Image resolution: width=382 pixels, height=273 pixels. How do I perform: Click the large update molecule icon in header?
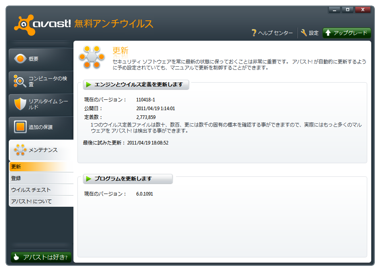tap(92, 57)
